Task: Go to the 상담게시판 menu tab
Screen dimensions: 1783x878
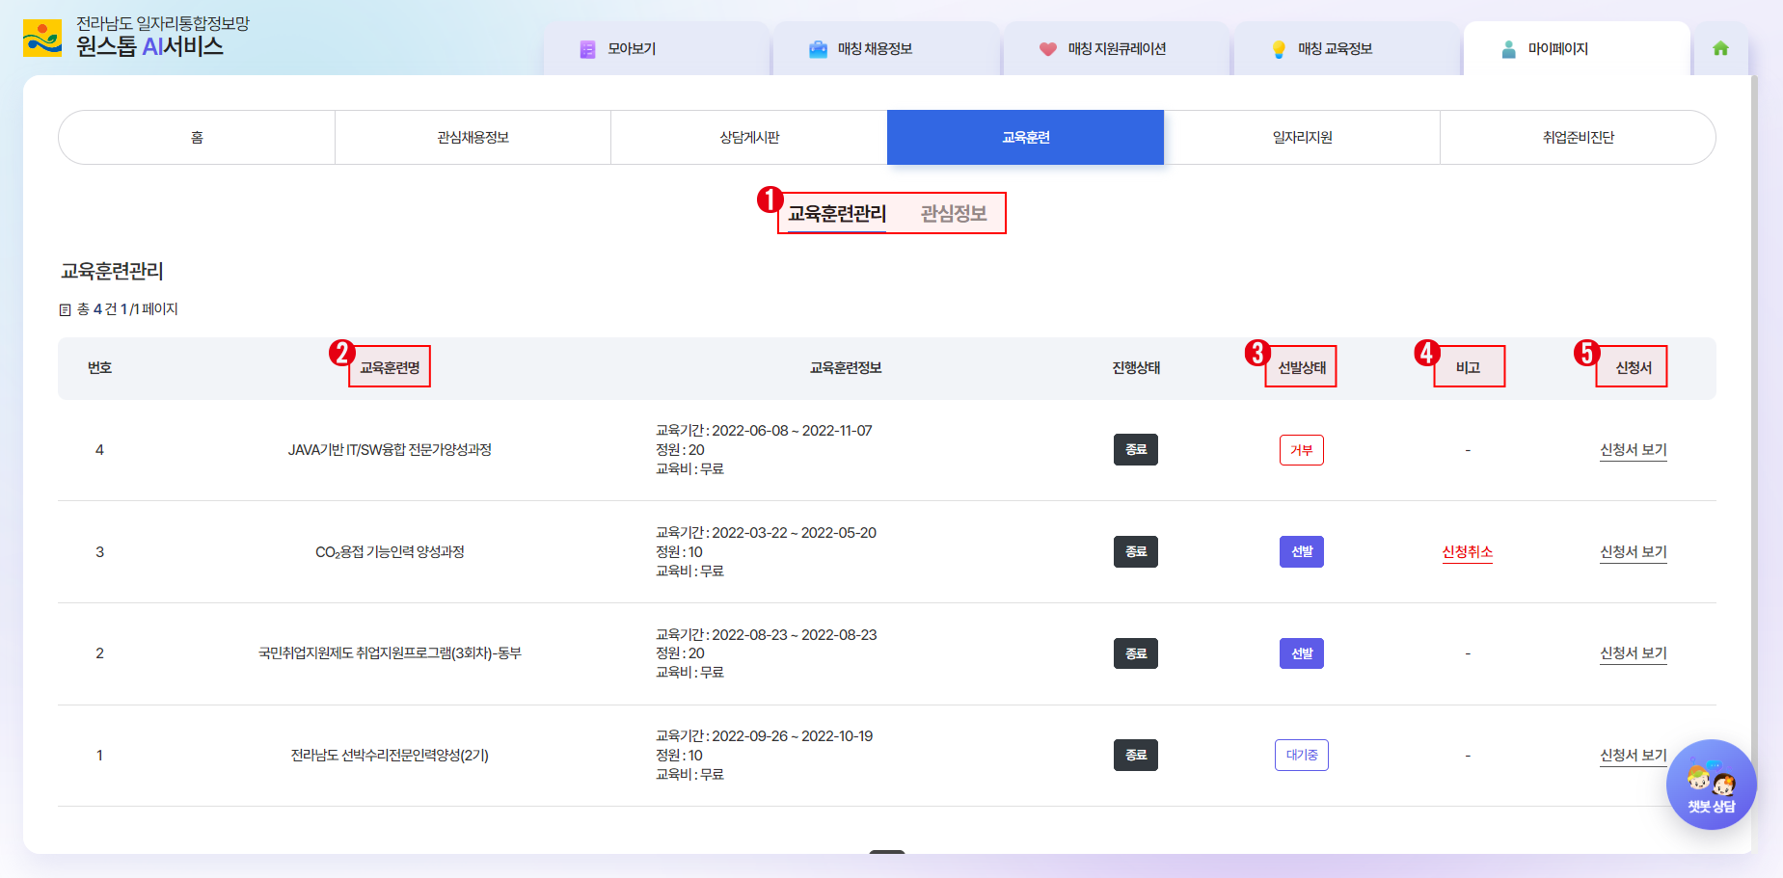Action: [x=749, y=138]
